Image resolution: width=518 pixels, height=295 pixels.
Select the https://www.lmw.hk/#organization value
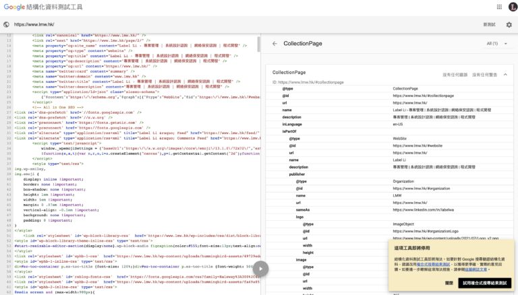point(421,189)
